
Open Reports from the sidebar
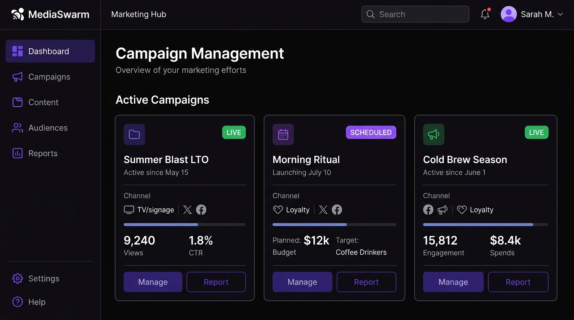pyautogui.click(x=50, y=153)
